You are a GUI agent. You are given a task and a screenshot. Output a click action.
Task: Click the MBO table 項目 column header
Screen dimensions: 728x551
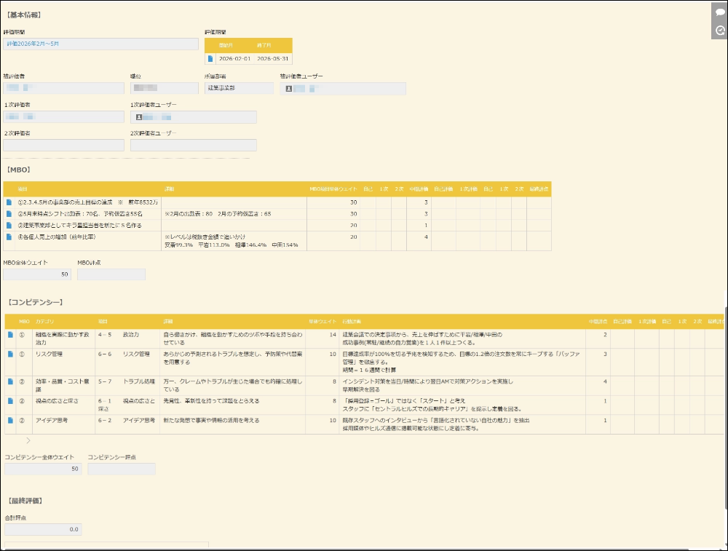click(23, 189)
